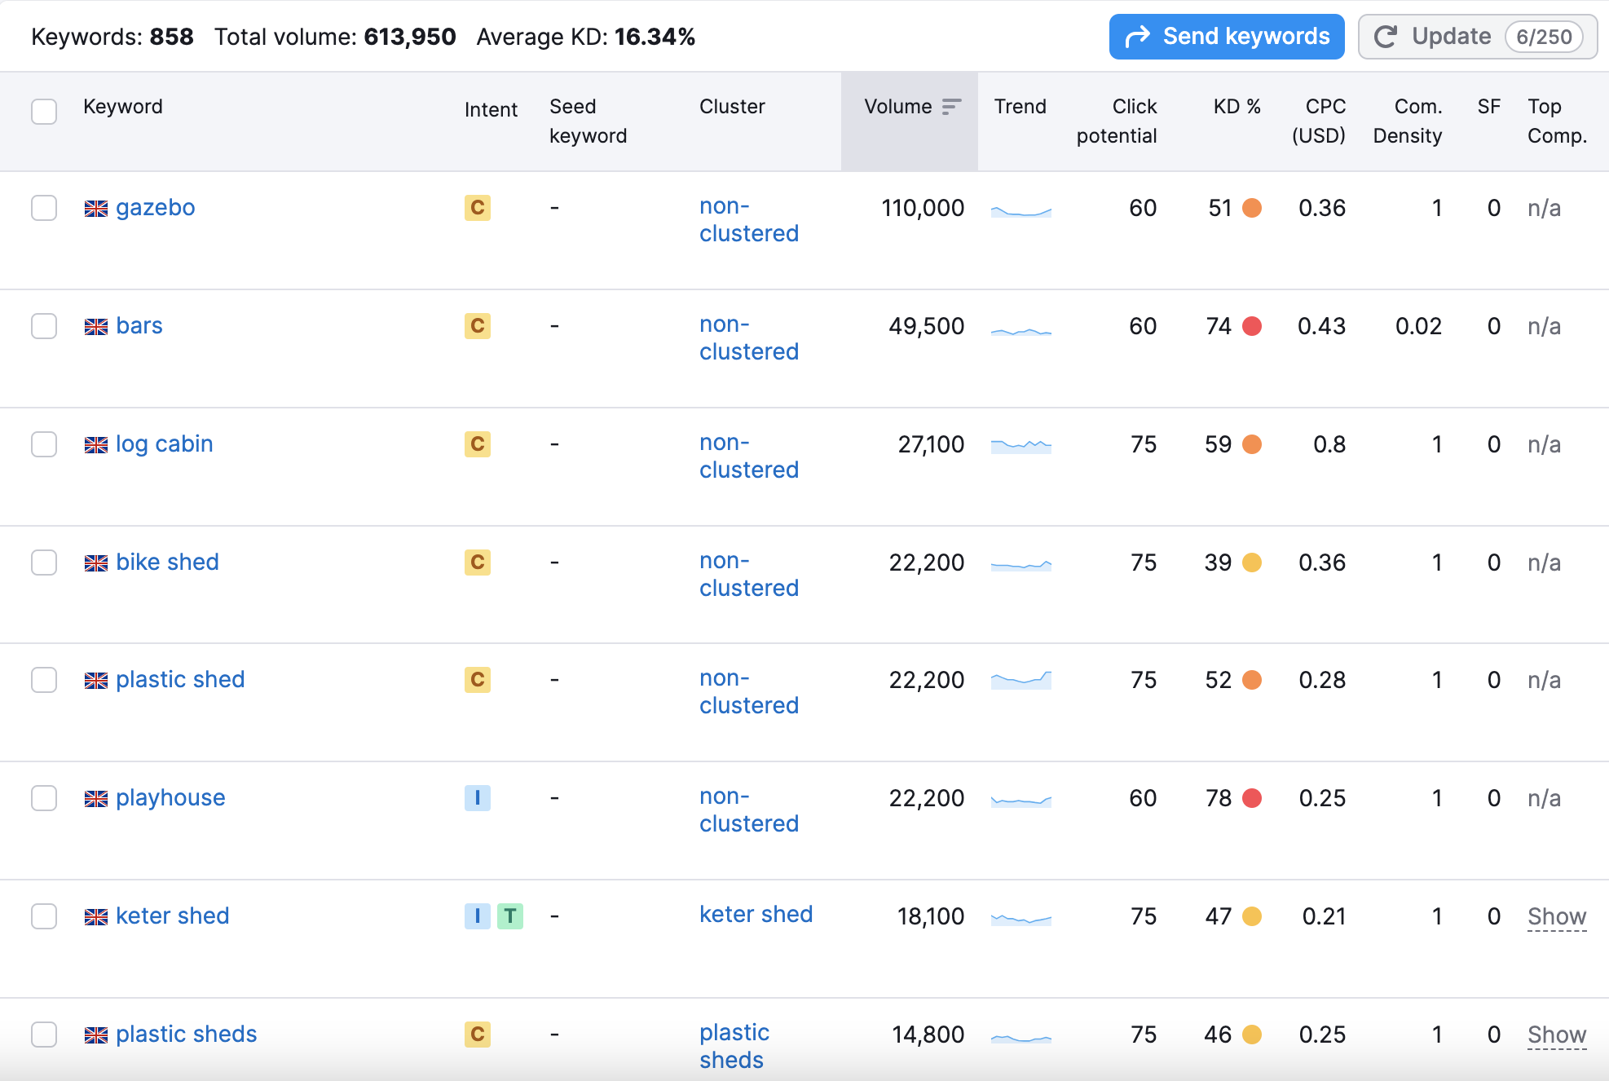Select the keter shed row checkbox

pyautogui.click(x=44, y=916)
